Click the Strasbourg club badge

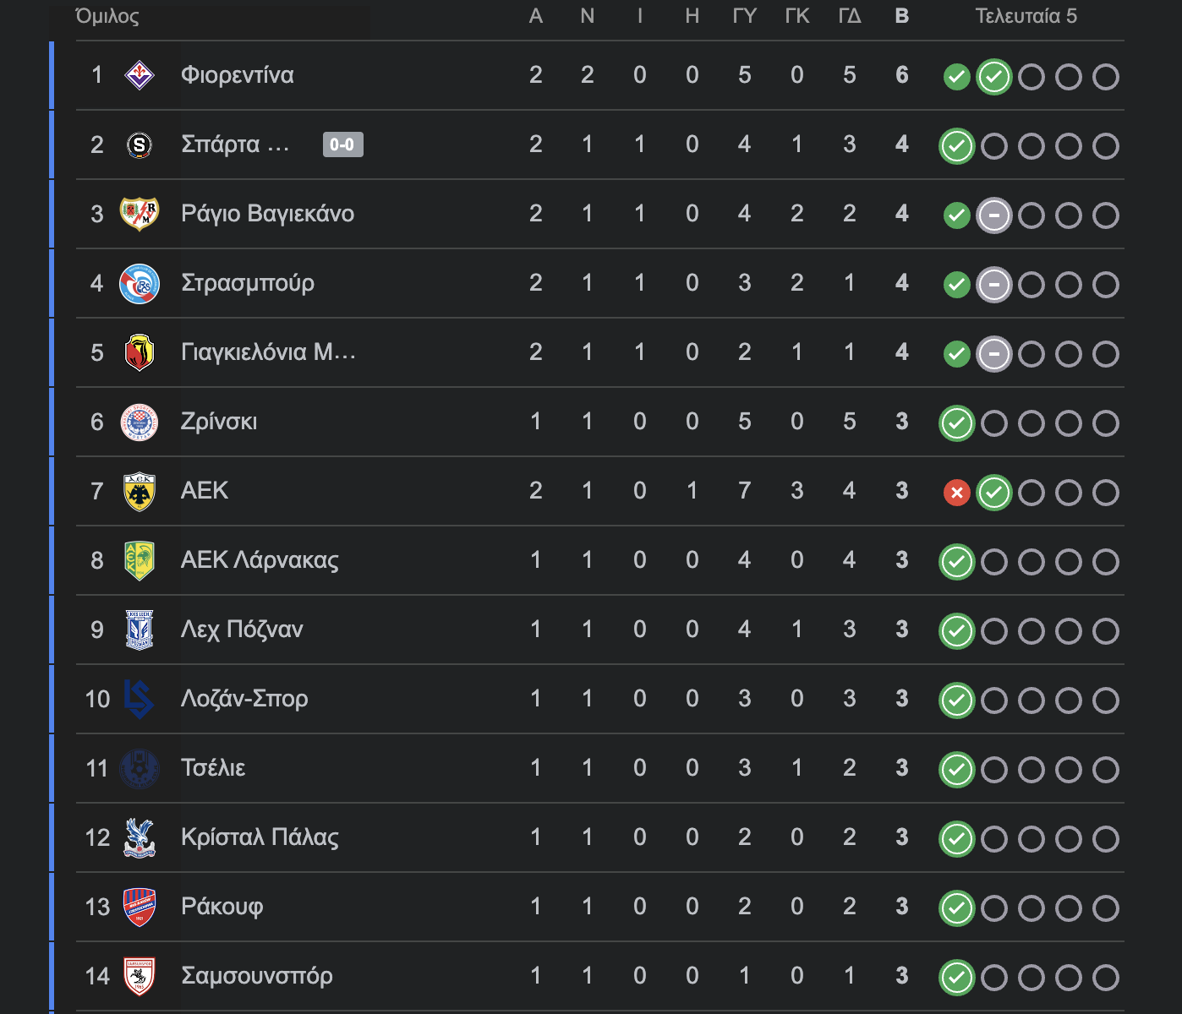(140, 284)
